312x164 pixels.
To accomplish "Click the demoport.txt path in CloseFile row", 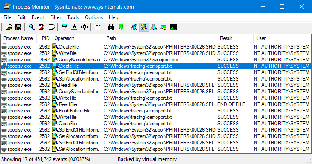I will pos(138,124).
